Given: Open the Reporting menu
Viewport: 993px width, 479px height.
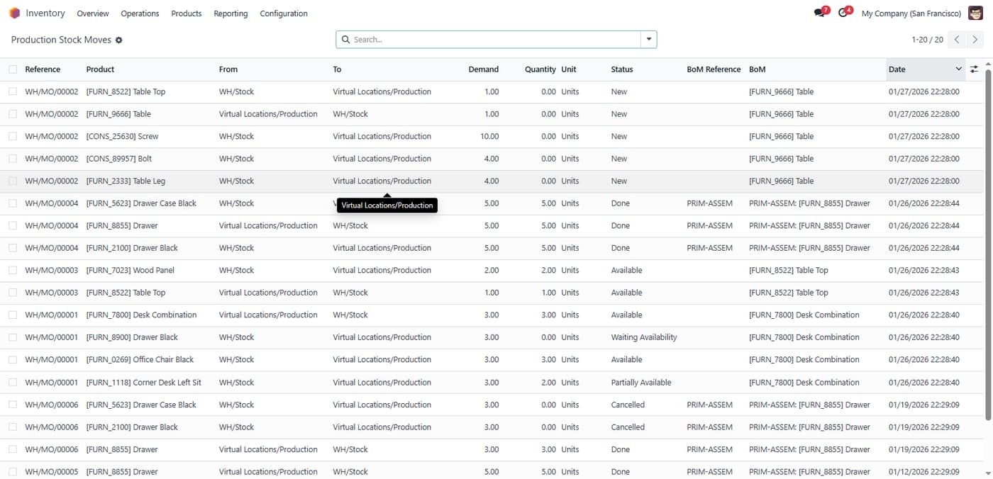Looking at the screenshot, I should [x=231, y=13].
